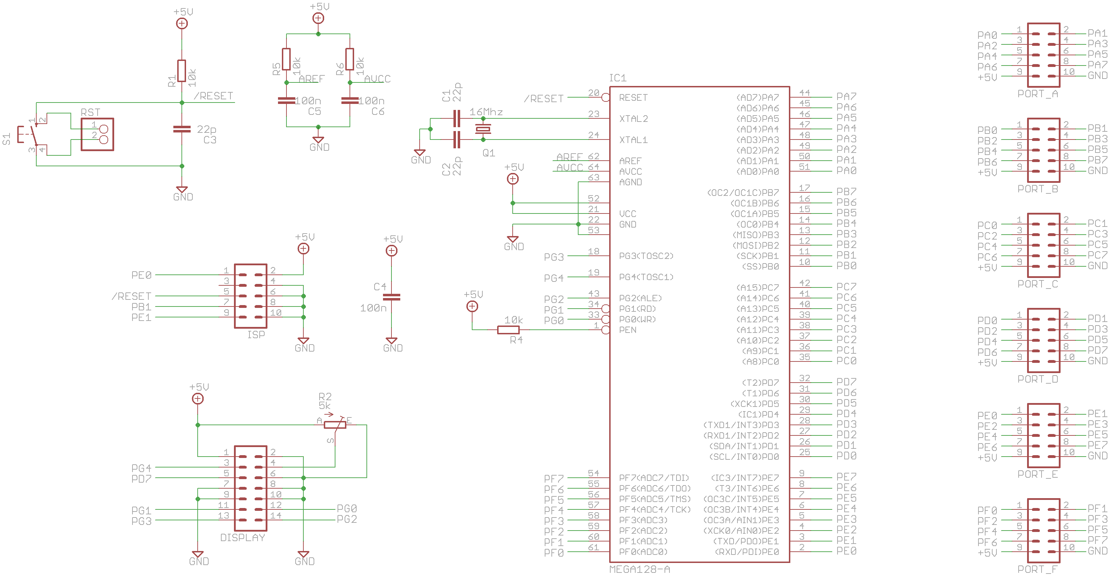Select the PORT_F pin header
Screen dimensions: 1112x576
point(1043,531)
